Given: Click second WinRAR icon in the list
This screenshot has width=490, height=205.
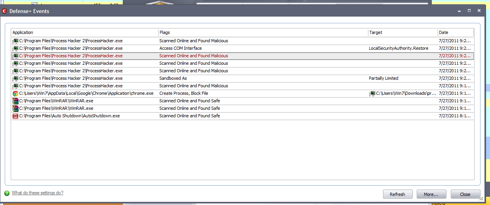Looking at the screenshot, I should [15, 108].
